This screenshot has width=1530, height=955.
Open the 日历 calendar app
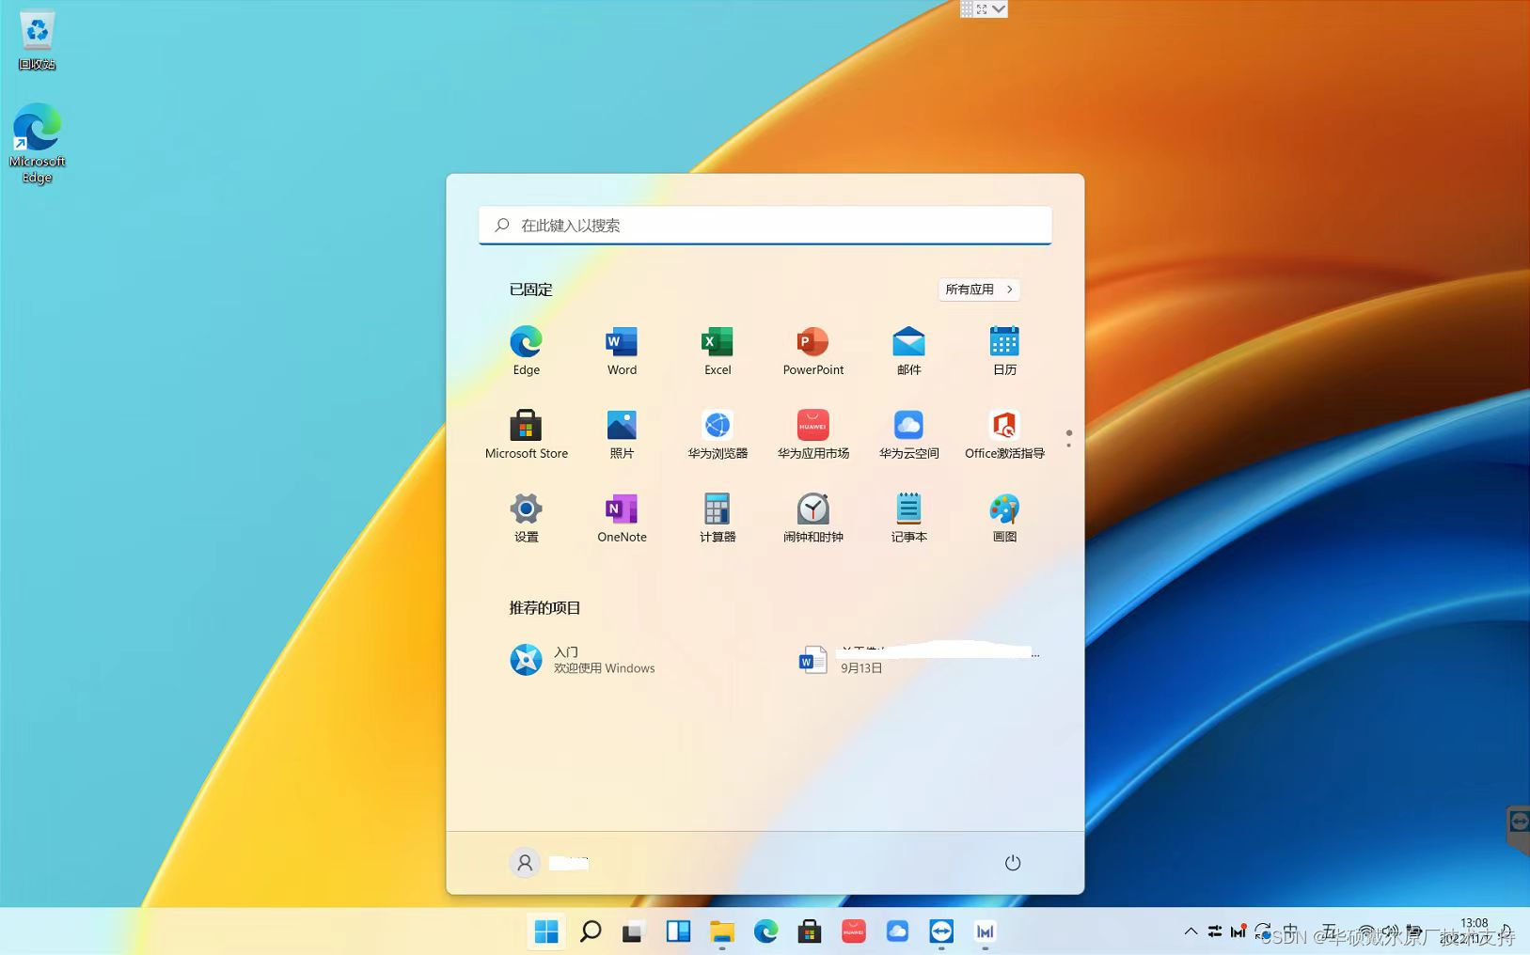(1004, 351)
